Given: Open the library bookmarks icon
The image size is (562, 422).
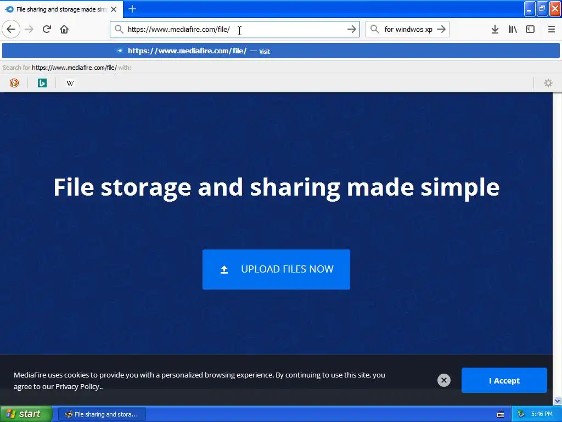Looking at the screenshot, I should (x=513, y=29).
